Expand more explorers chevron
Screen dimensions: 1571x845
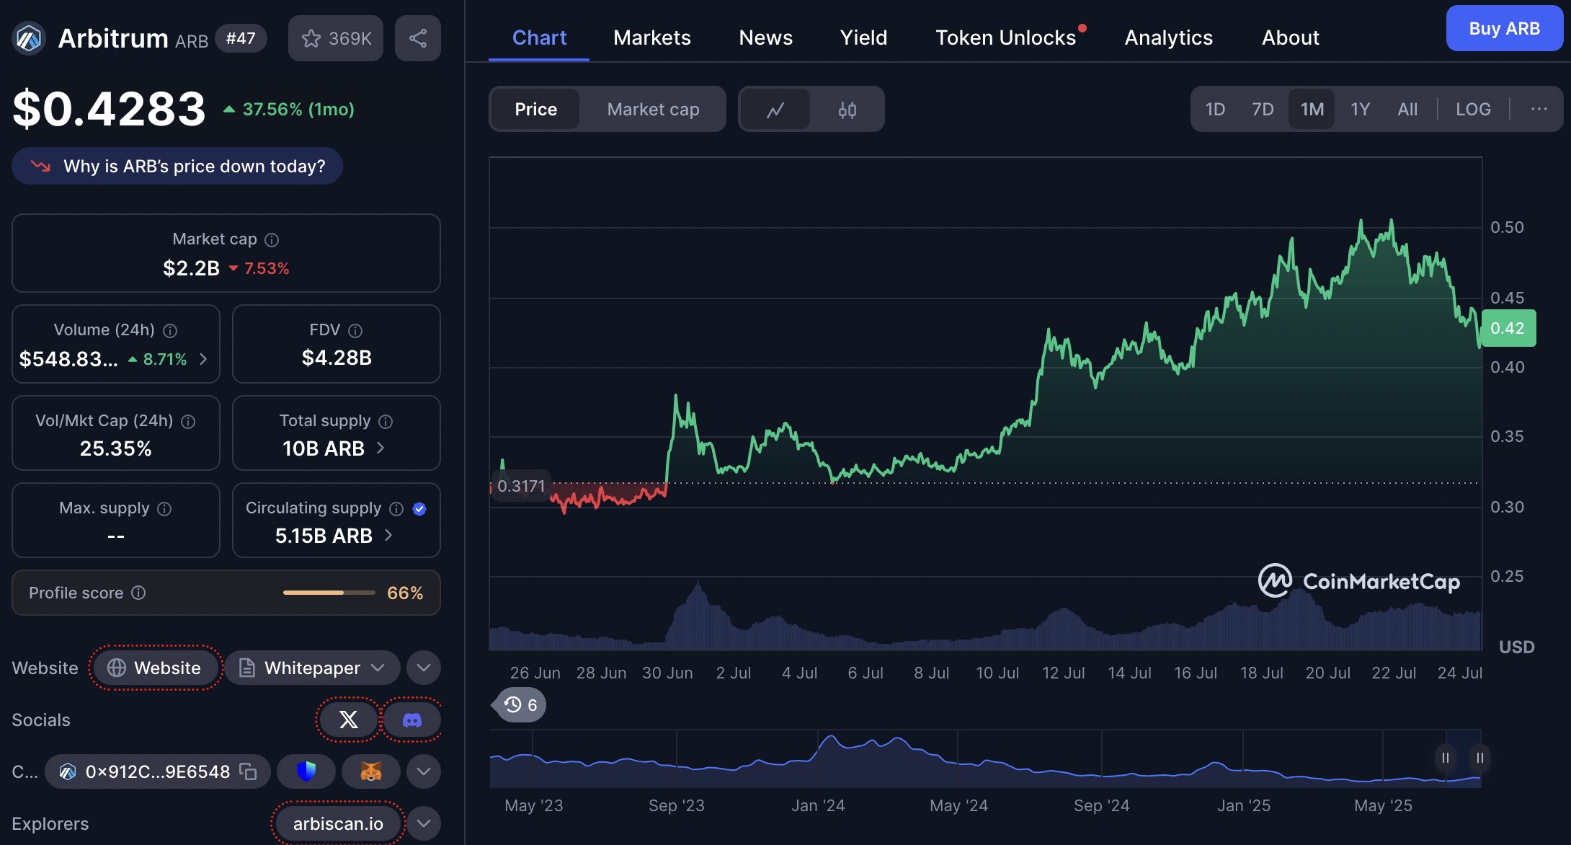424,823
